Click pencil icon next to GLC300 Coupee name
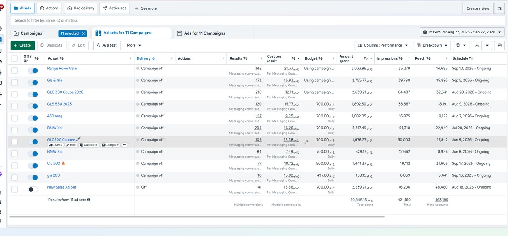The height and width of the screenshot is (236, 508). (78, 139)
